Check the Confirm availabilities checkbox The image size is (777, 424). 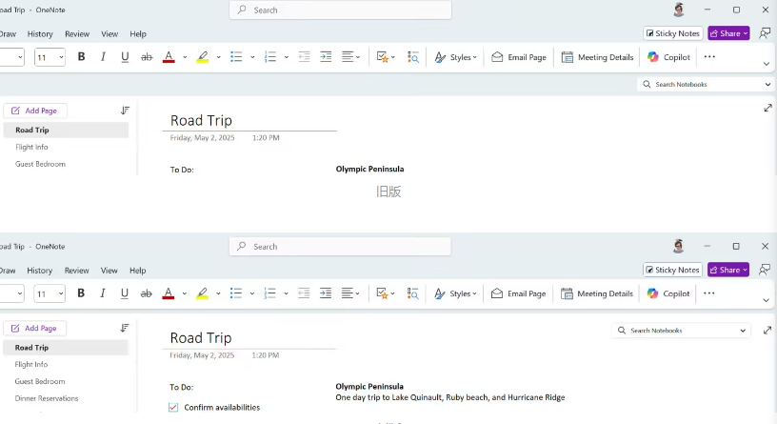[173, 408]
